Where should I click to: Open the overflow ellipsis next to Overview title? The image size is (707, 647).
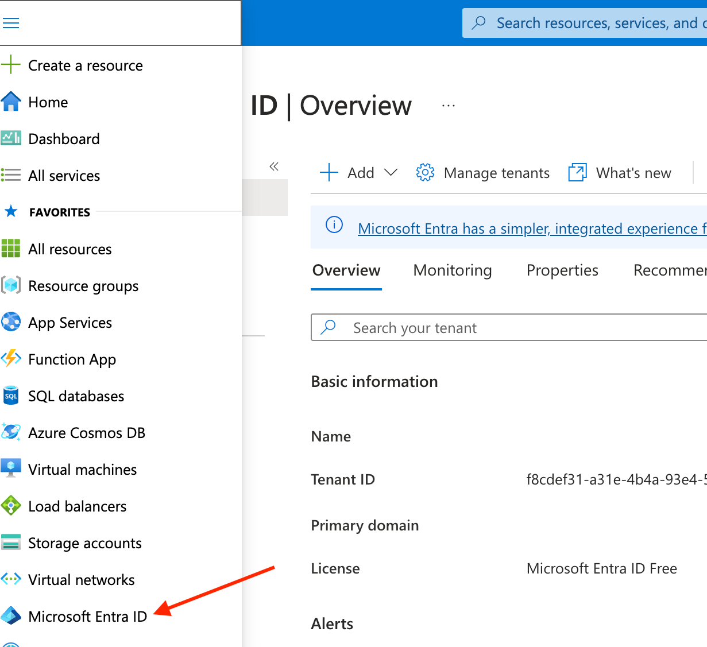coord(447,105)
